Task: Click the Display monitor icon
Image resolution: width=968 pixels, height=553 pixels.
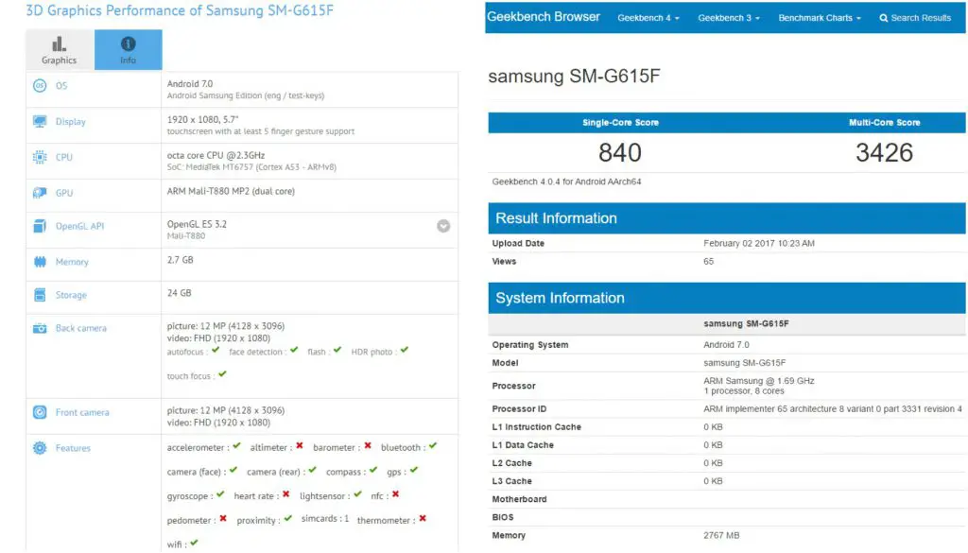Action: click(x=40, y=122)
